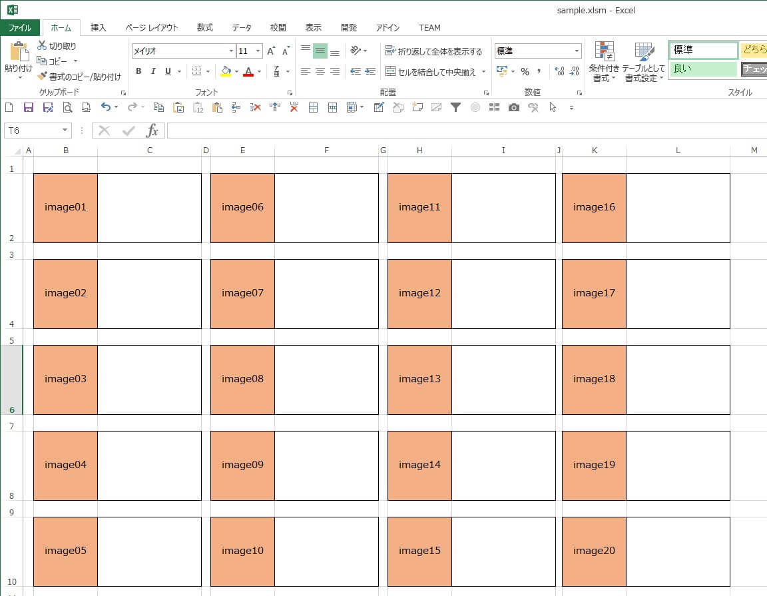Toggle the highlighted middle vertical align button
This screenshot has height=596, width=767.
320,51
